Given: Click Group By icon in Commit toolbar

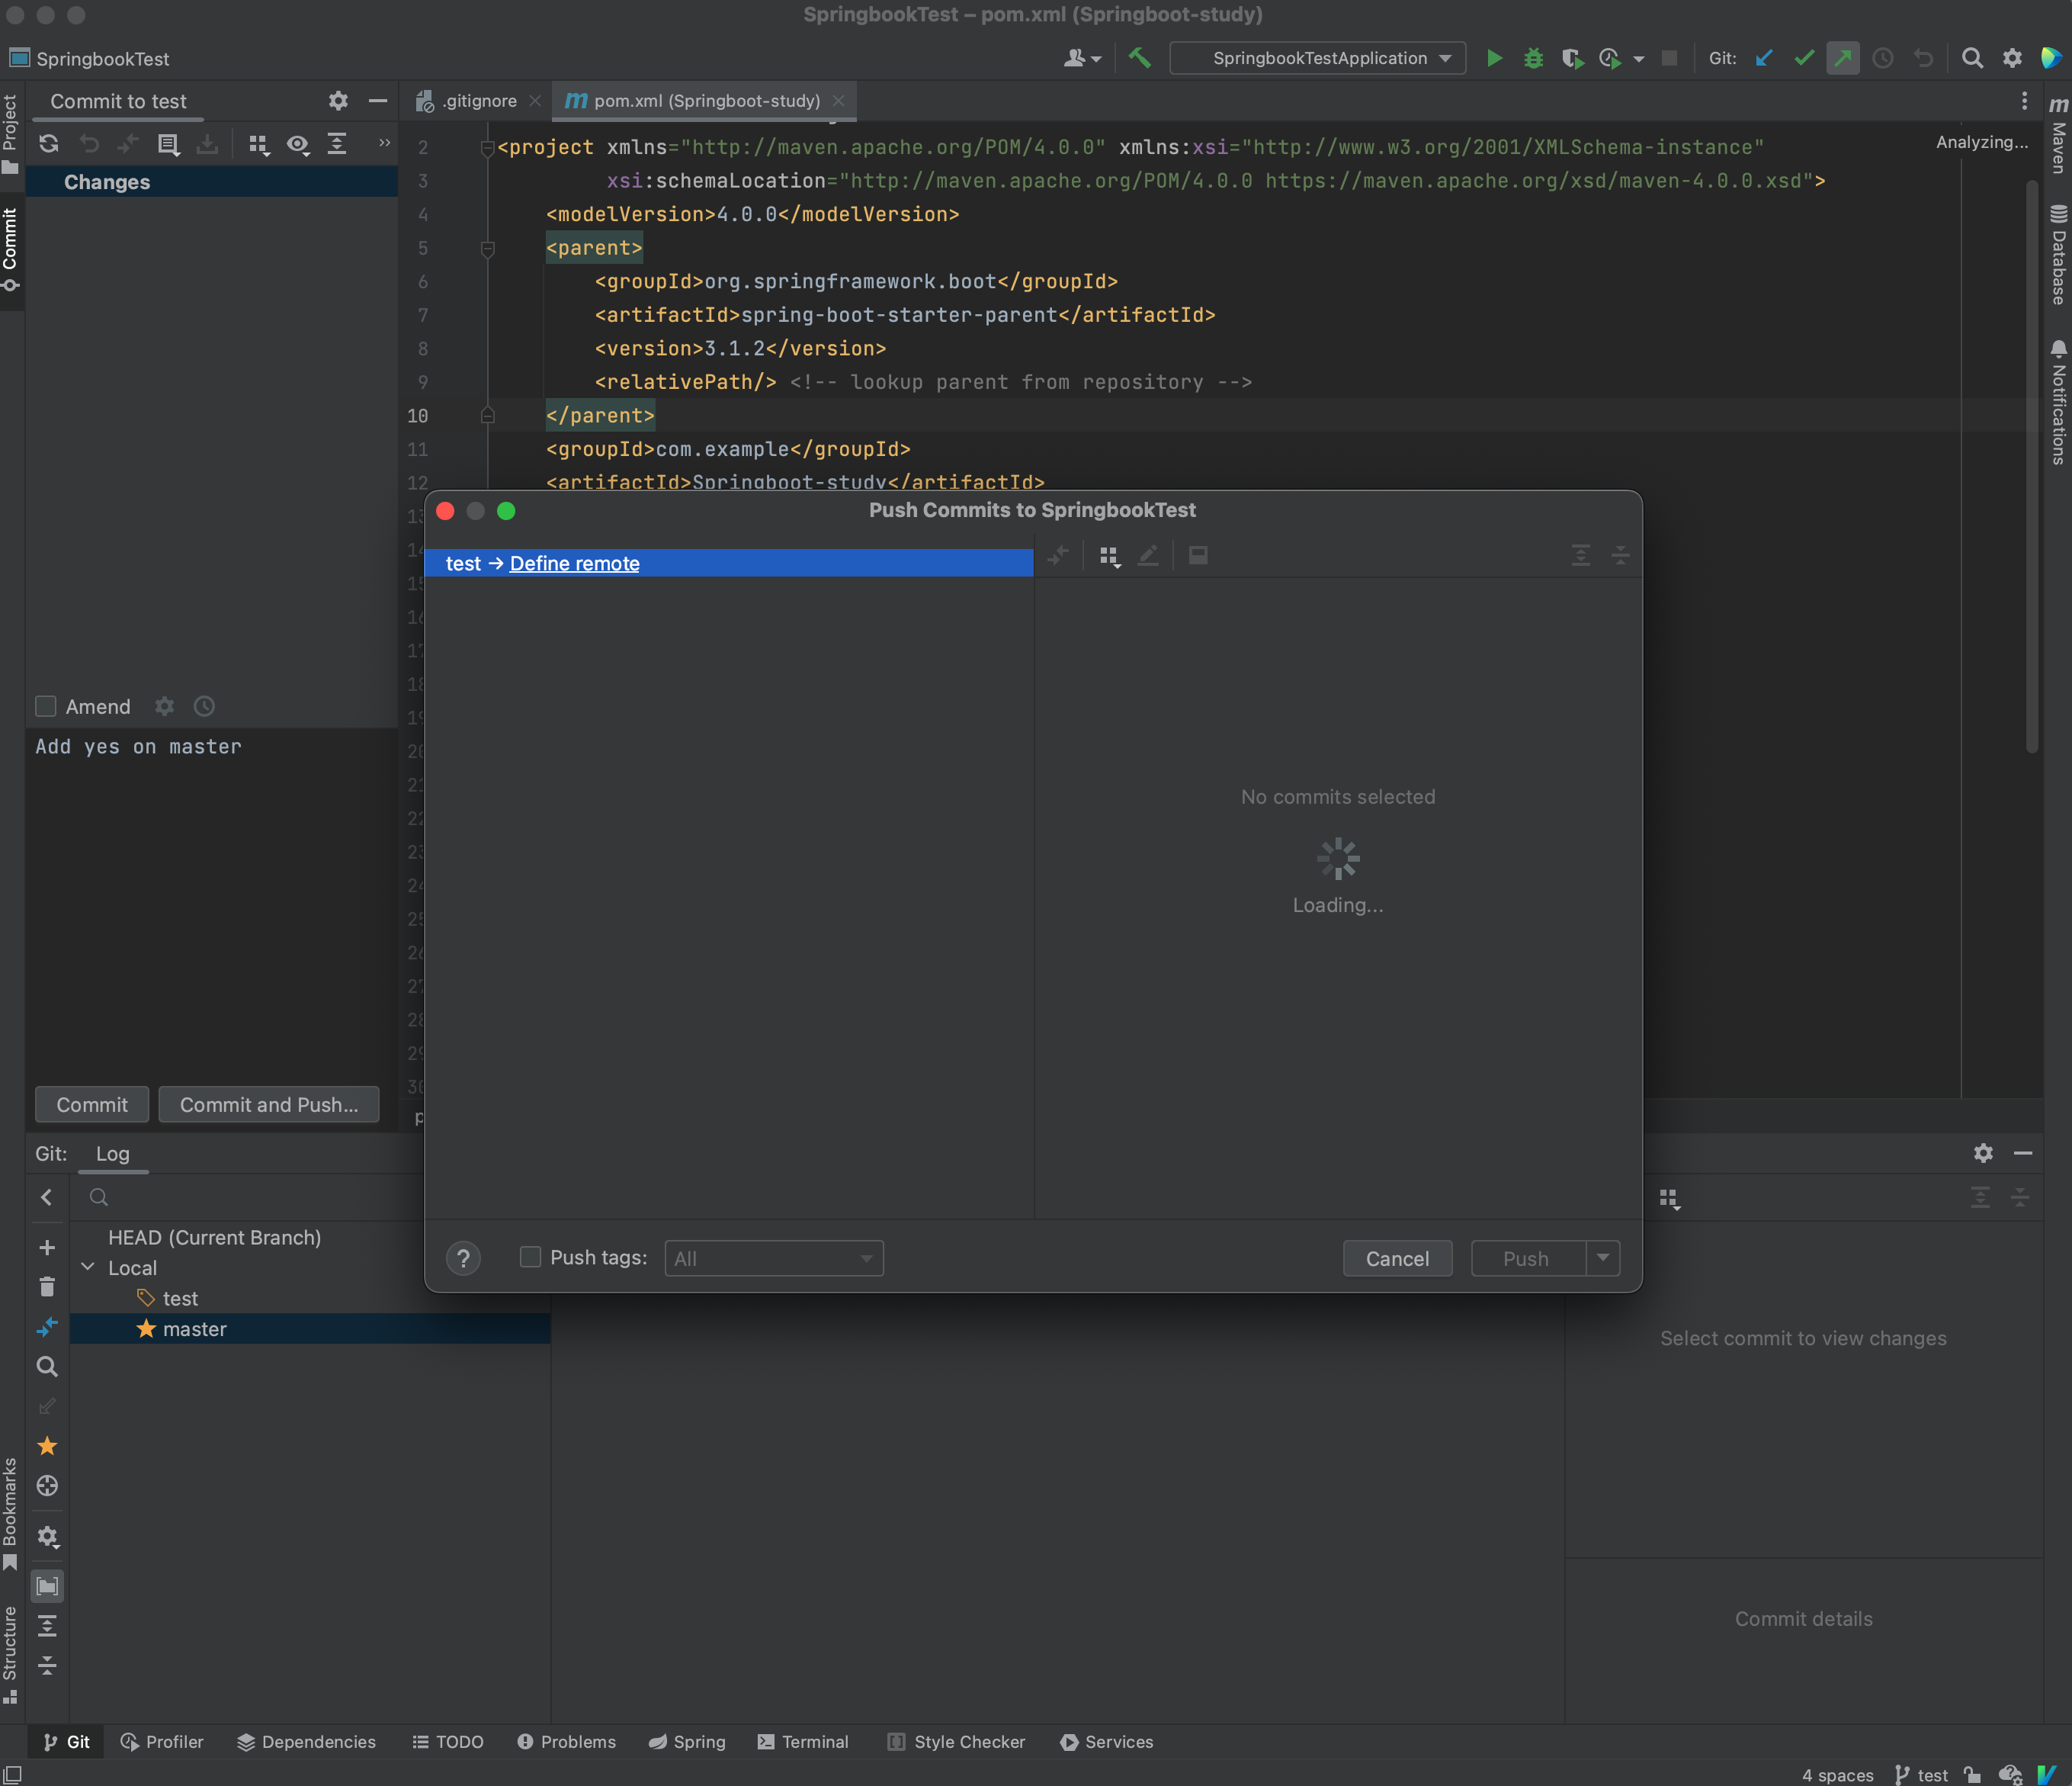Looking at the screenshot, I should [x=259, y=144].
